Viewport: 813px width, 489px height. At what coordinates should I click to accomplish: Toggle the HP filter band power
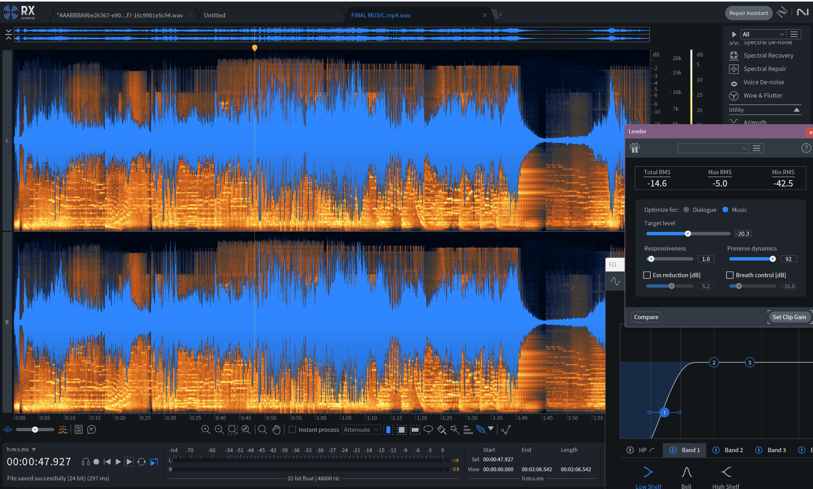pos(630,450)
